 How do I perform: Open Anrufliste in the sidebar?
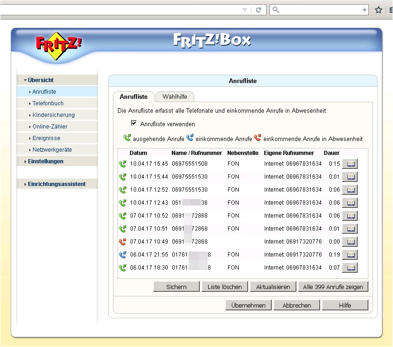click(x=57, y=92)
